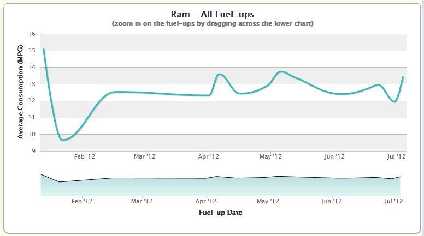Screen dimensions: 424x236
Task: Click the January peak data point near 15 MPG
Action: [44, 49]
